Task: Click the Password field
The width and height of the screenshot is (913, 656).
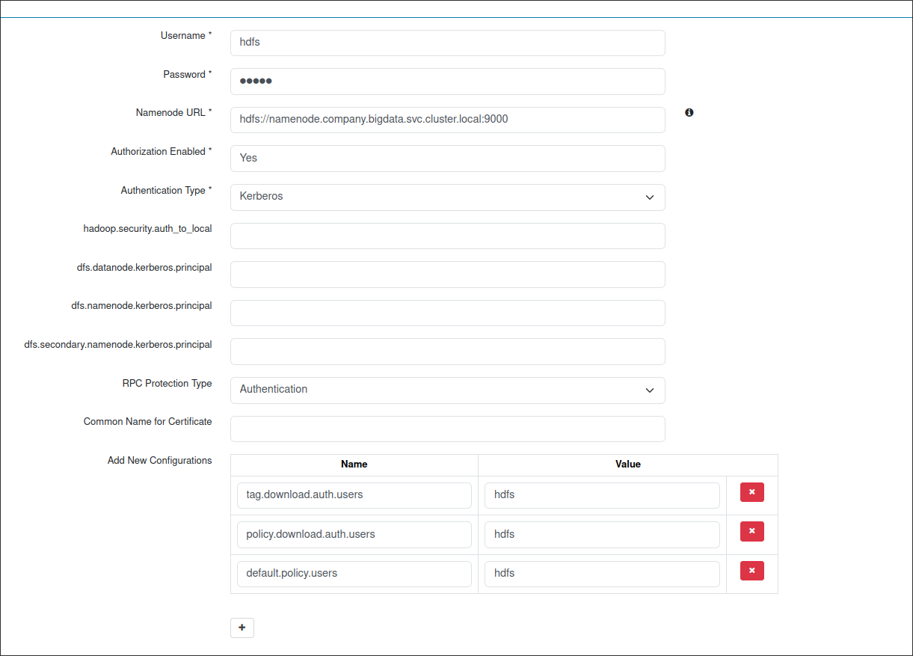Action: point(447,82)
